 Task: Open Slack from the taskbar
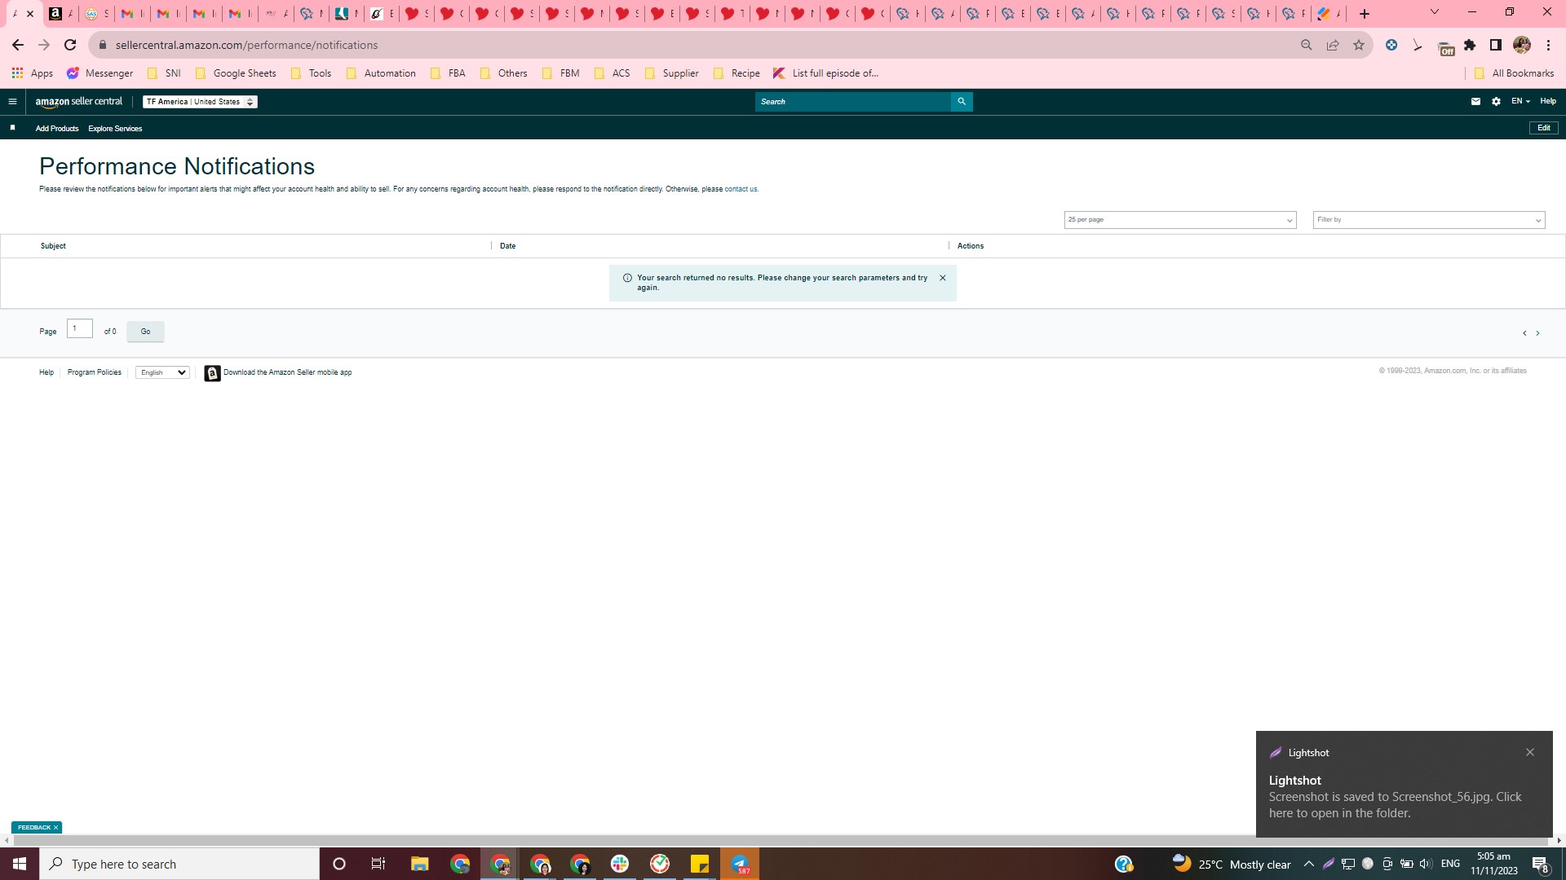620,864
